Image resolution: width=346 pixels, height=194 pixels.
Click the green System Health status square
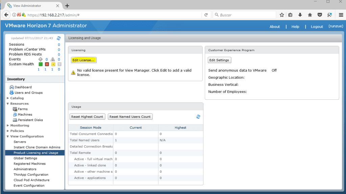(41, 64)
